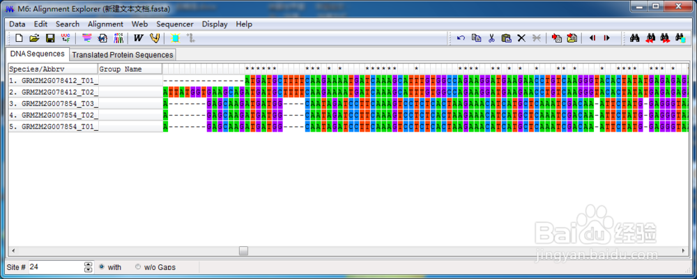Open the Display menu
Screen dimensions: 697x279
coord(215,24)
